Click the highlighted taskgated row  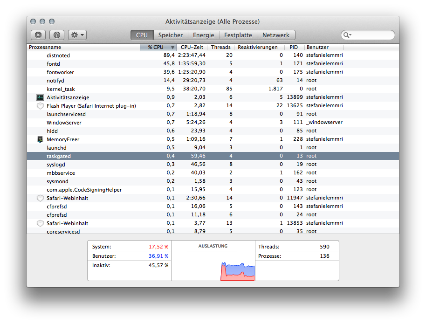(x=213, y=156)
